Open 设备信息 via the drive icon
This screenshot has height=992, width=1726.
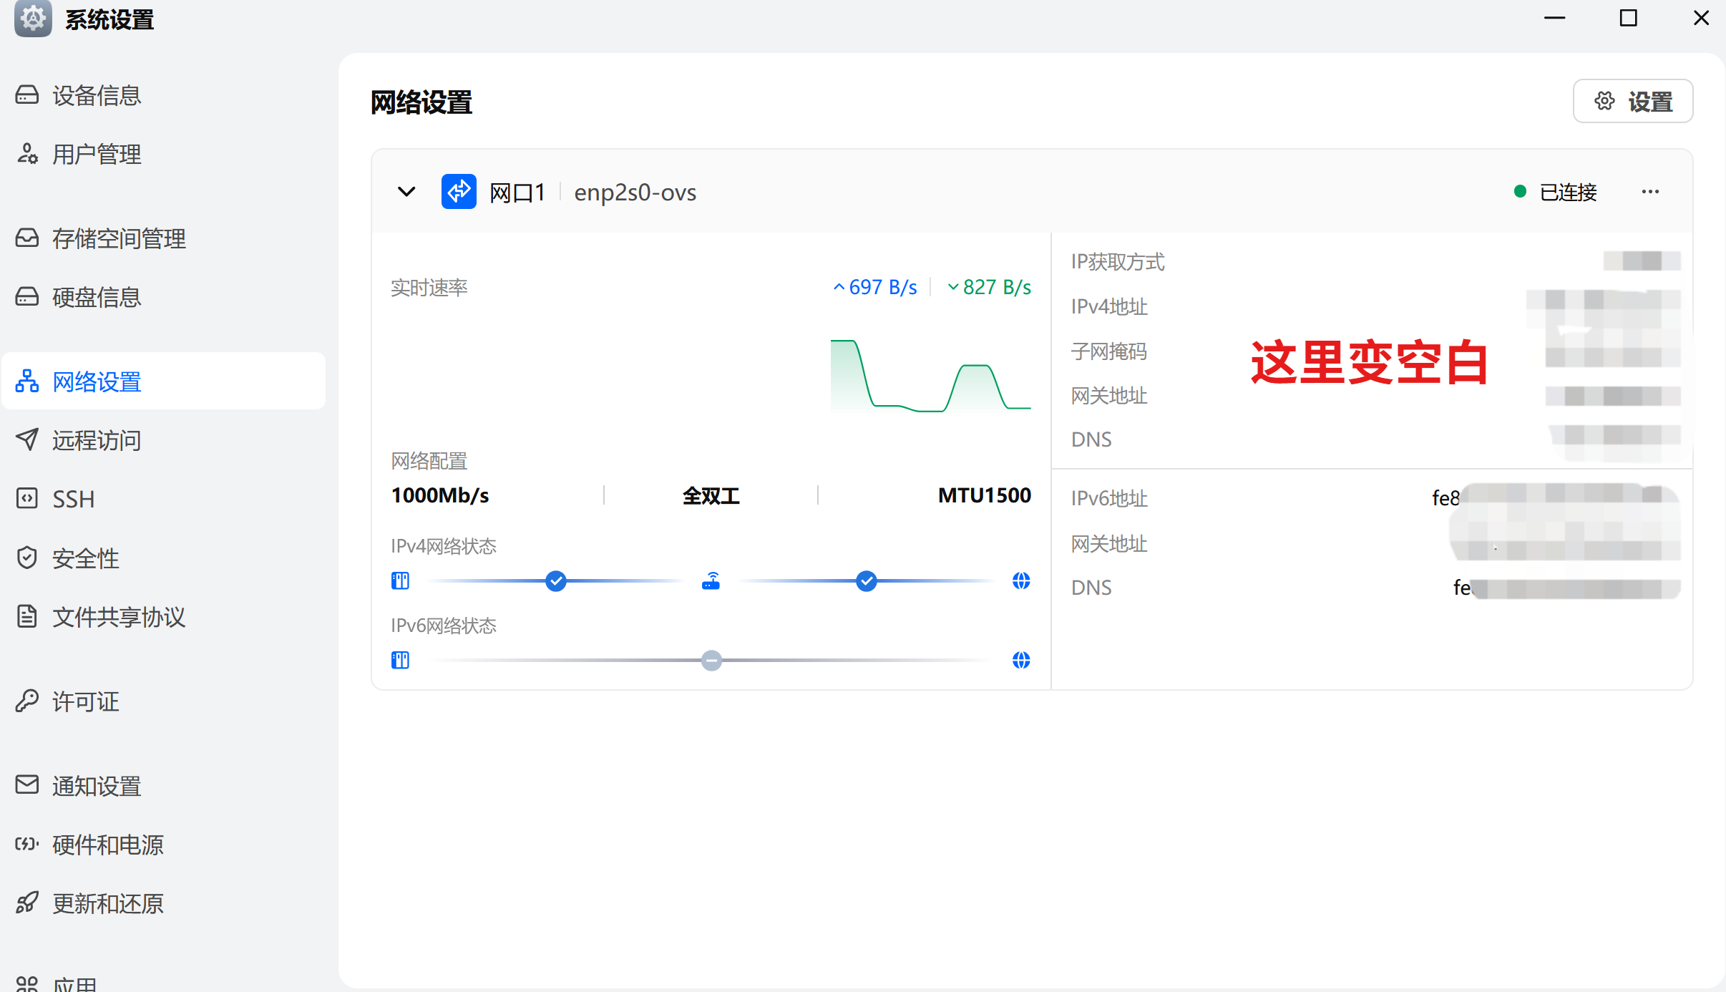coord(26,94)
